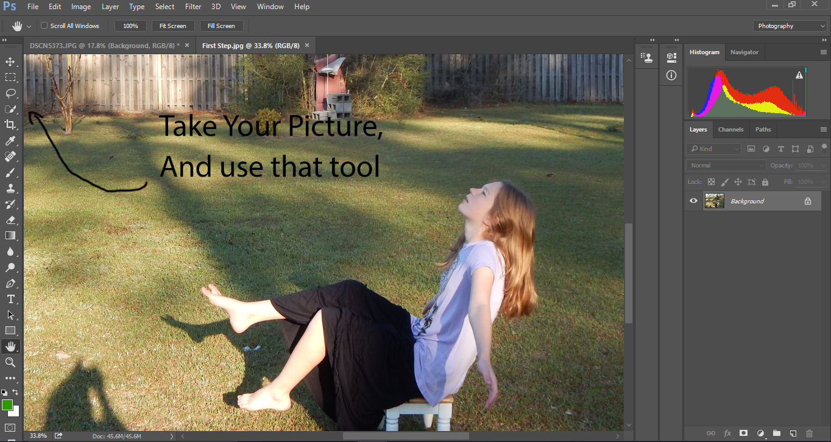The width and height of the screenshot is (831, 442).
Task: Toggle lock transparent pixels
Action: click(x=711, y=182)
